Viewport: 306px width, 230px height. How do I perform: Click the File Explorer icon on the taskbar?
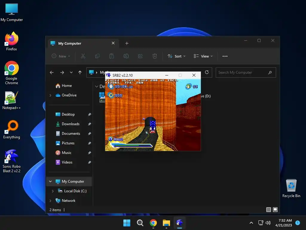[x=166, y=223]
